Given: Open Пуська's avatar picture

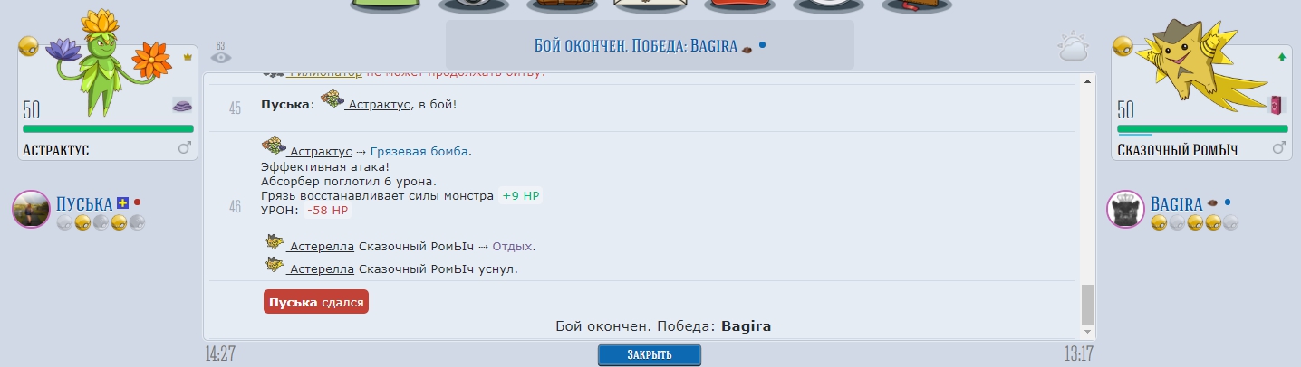Looking at the screenshot, I should pos(31,209).
